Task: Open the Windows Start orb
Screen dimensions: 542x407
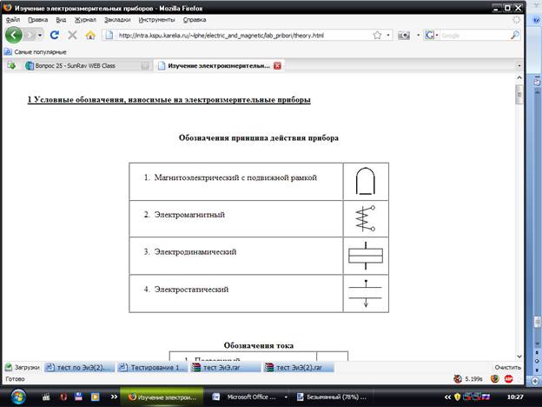Action: click(18, 397)
